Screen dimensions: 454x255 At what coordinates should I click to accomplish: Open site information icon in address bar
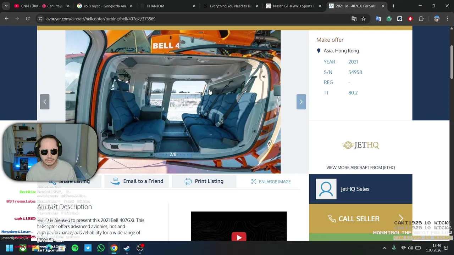coord(40,19)
